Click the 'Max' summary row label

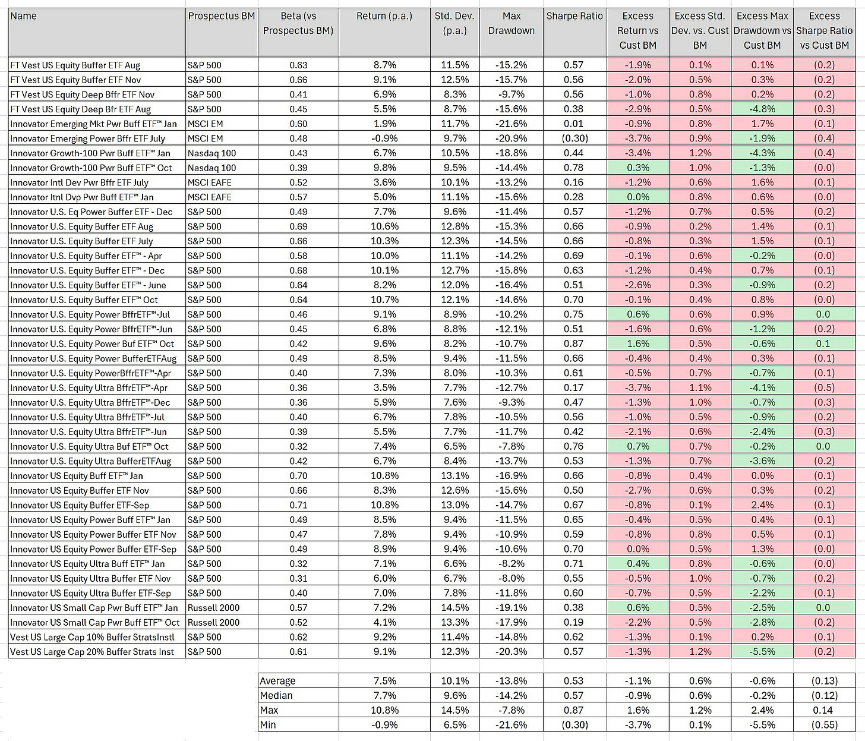point(298,710)
